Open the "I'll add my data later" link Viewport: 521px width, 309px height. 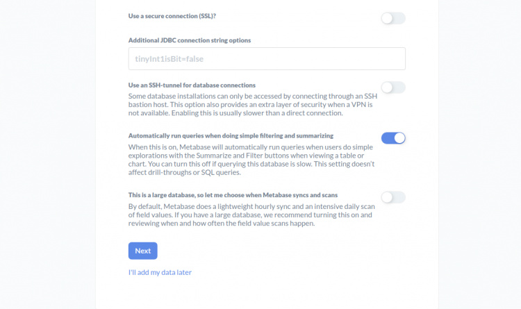click(160, 272)
